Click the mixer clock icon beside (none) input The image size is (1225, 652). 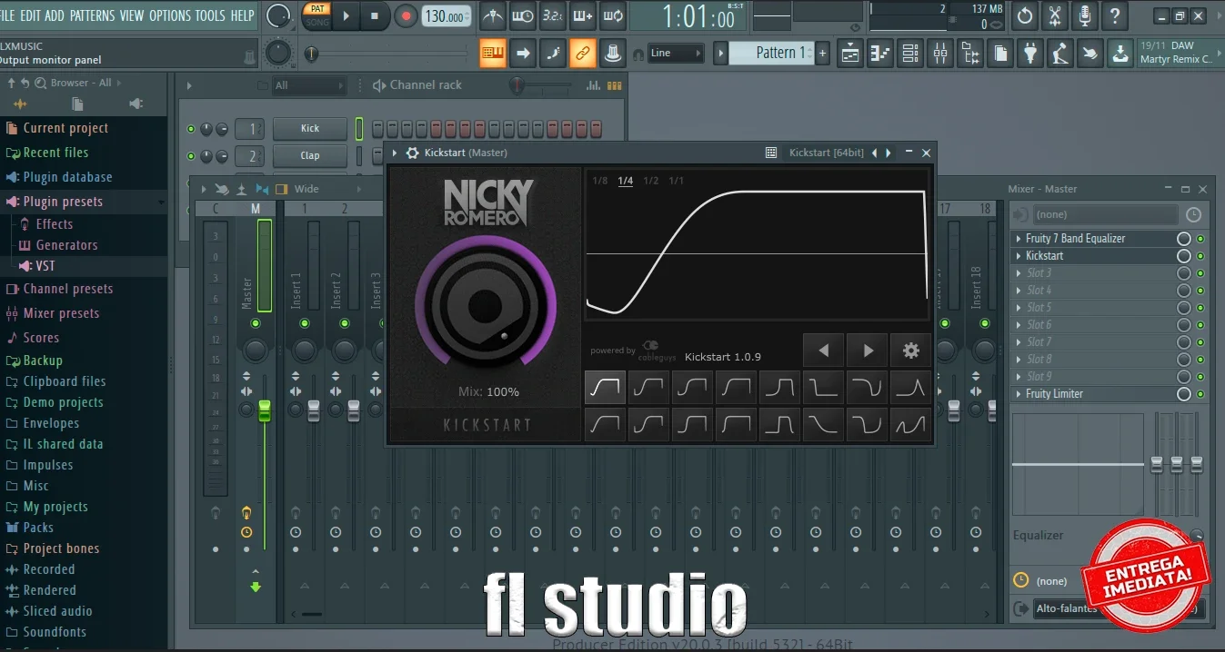[1193, 215]
